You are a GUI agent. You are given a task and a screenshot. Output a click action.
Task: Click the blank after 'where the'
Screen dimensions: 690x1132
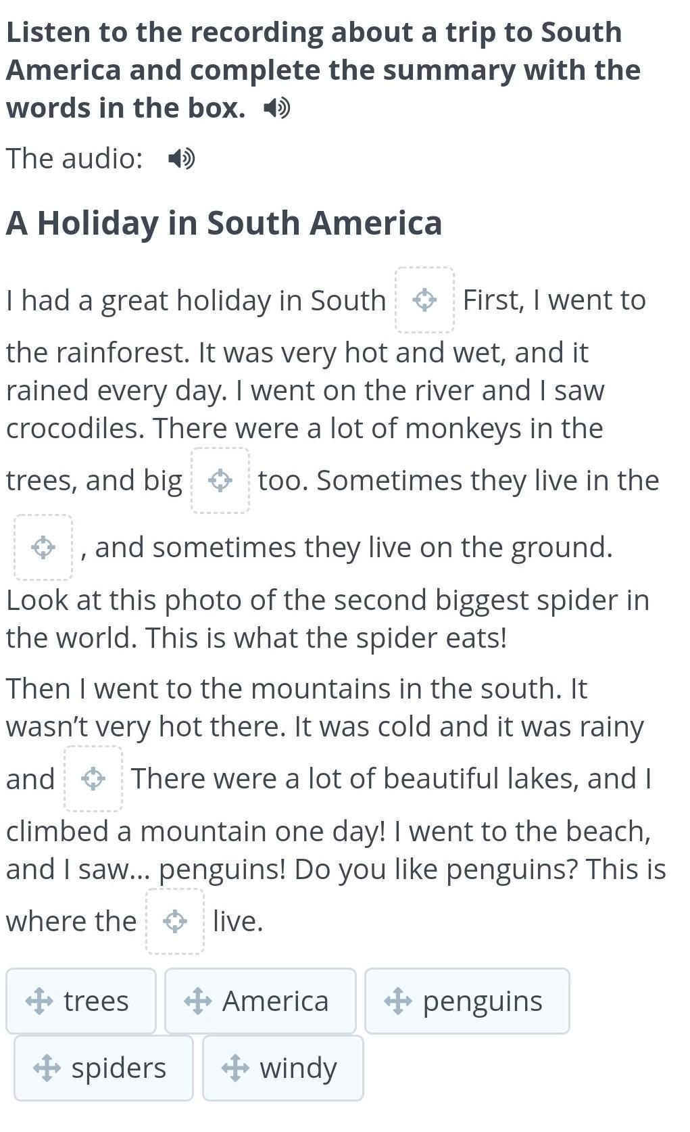point(175,921)
